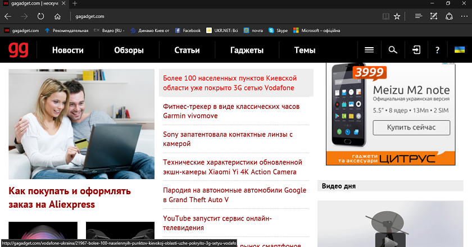Add page to favorites with star icon
The width and height of the screenshot is (472, 247).
(x=397, y=16)
